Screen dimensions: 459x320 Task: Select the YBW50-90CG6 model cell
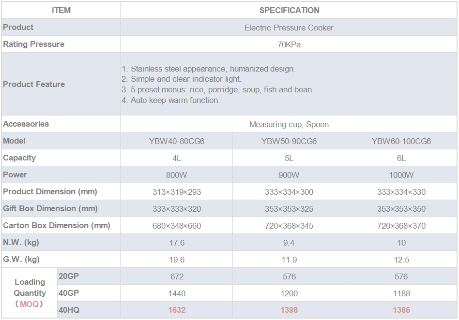[x=289, y=141]
